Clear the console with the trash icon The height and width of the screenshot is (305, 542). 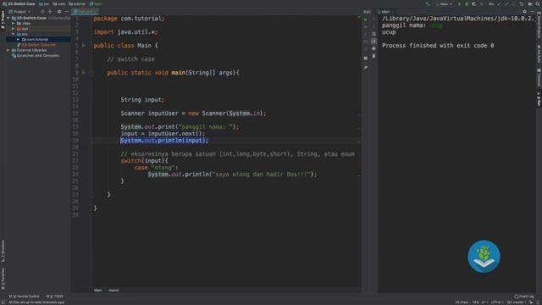(374, 56)
